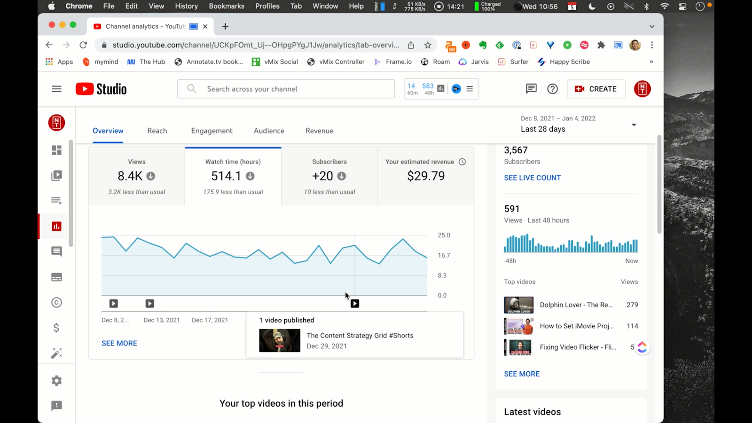Screen dimensions: 752x423
Task: Open the Playlists icon in sidebar
Action: pos(56,201)
